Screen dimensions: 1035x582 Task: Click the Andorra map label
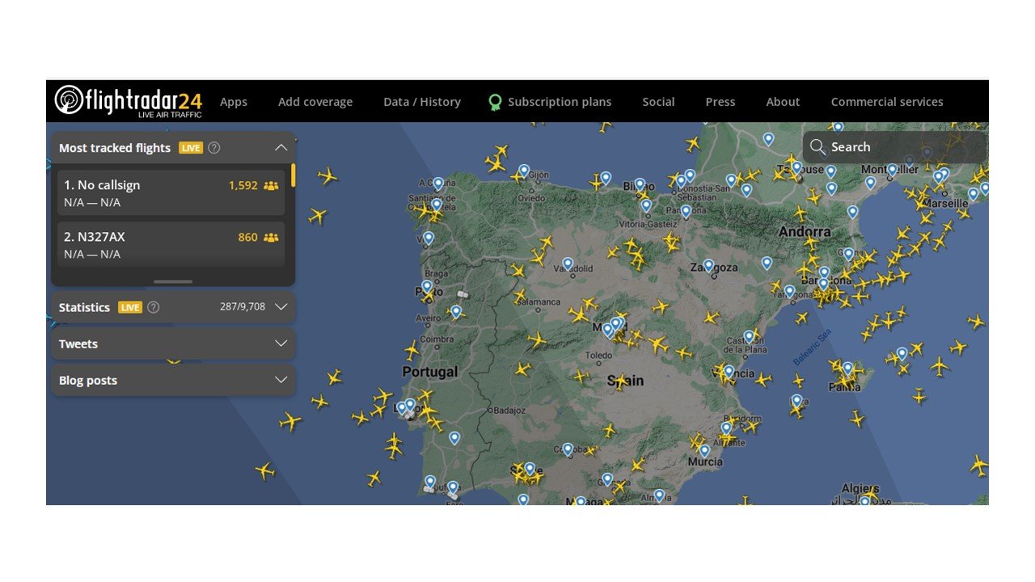pyautogui.click(x=804, y=231)
